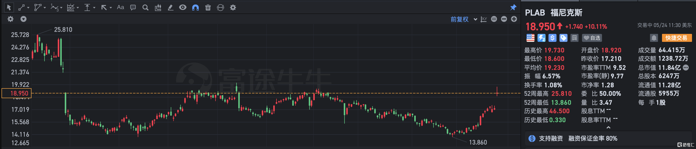This screenshot has height=149, width=696.
Task: Open the drawing toolbar settings gear
Action: (x=233, y=7)
